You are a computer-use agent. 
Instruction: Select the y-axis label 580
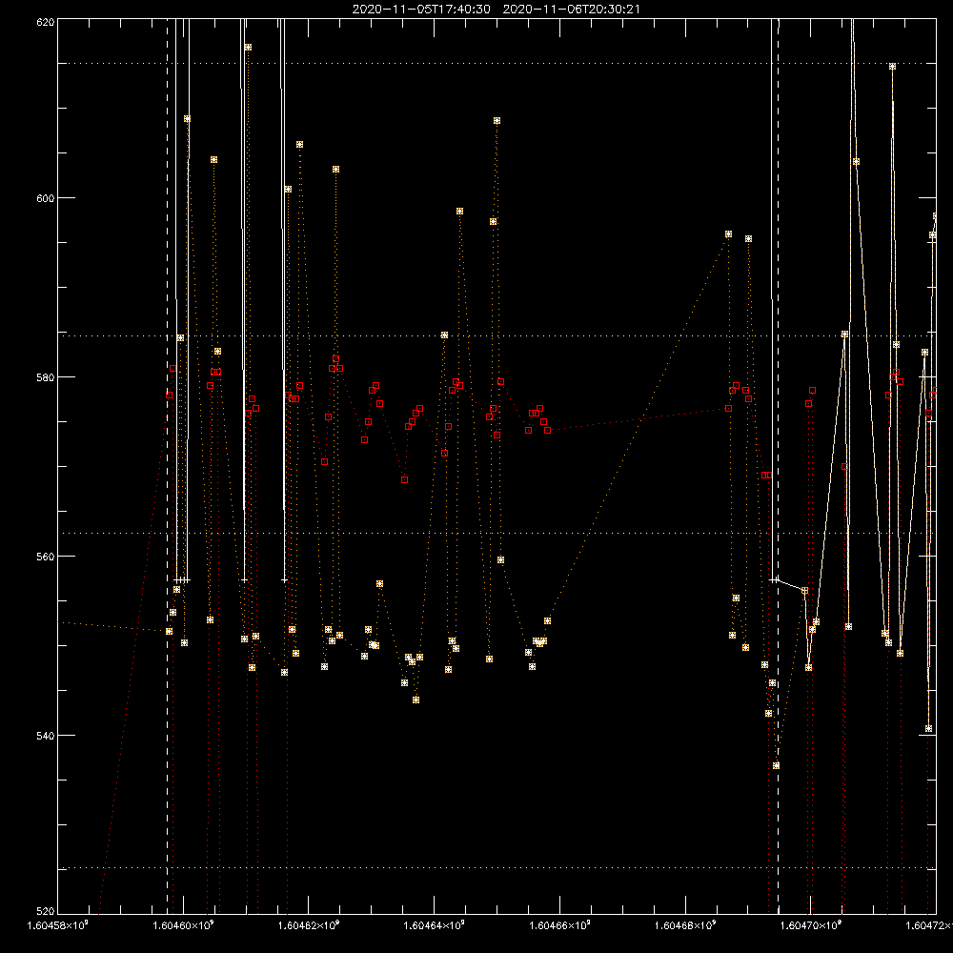point(46,376)
